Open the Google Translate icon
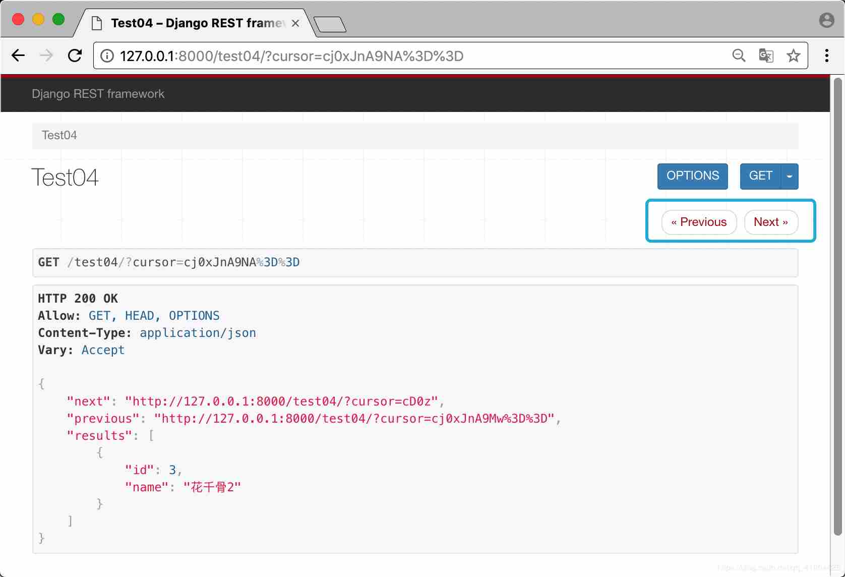The image size is (845, 577). [x=766, y=55]
